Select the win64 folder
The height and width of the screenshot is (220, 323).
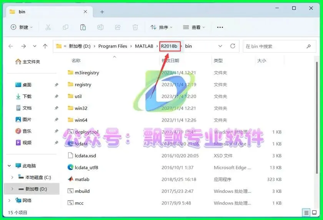coord(77,120)
